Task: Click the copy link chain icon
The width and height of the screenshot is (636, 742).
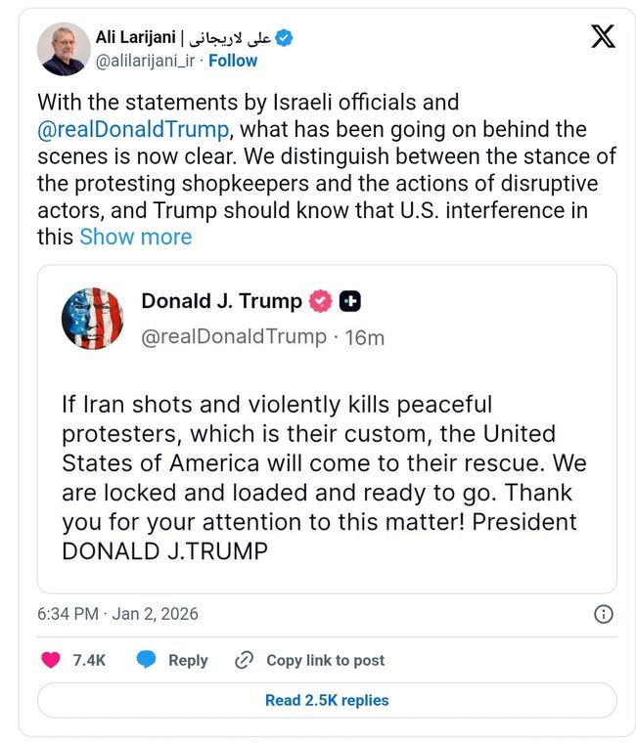Action: point(245,660)
